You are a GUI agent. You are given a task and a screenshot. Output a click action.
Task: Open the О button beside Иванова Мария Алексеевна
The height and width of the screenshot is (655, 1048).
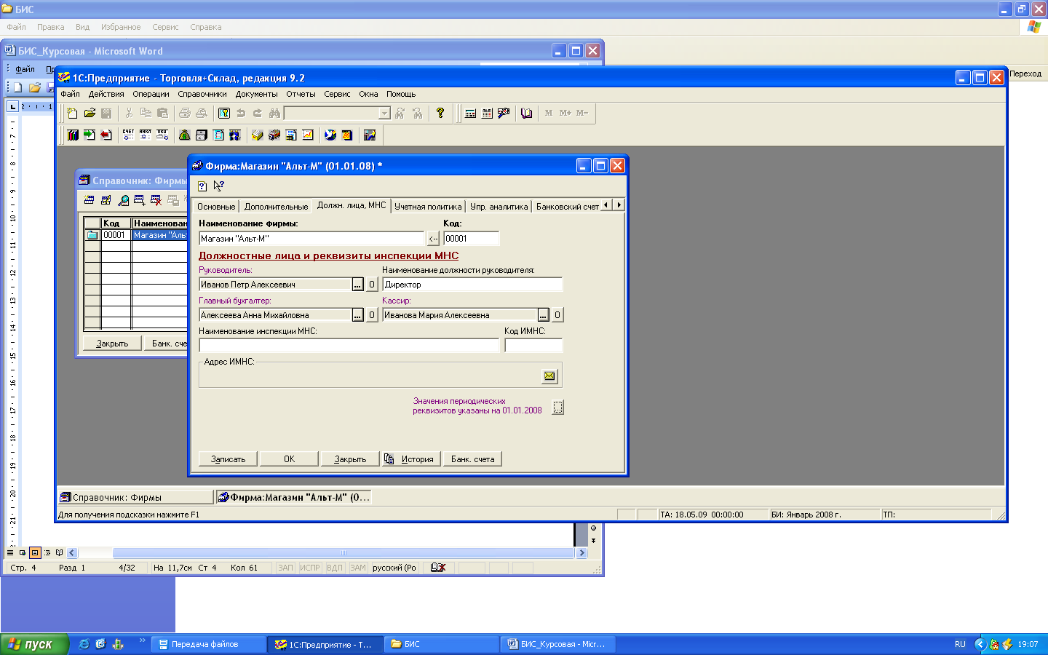coord(557,315)
